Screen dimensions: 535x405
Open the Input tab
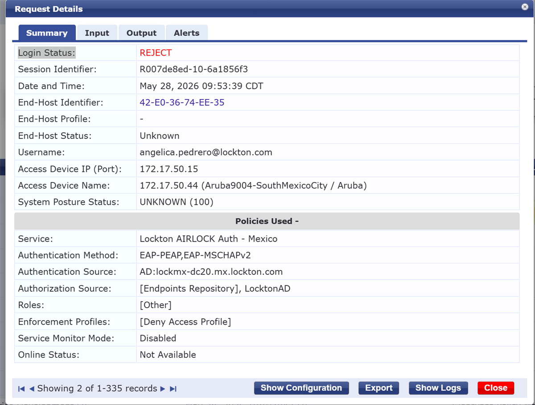[x=97, y=33]
